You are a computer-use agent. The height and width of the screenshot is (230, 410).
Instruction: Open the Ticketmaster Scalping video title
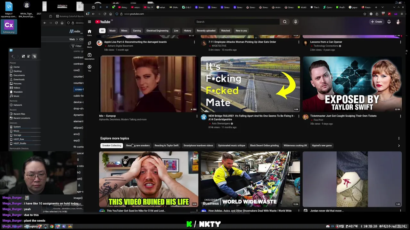click(x=343, y=116)
